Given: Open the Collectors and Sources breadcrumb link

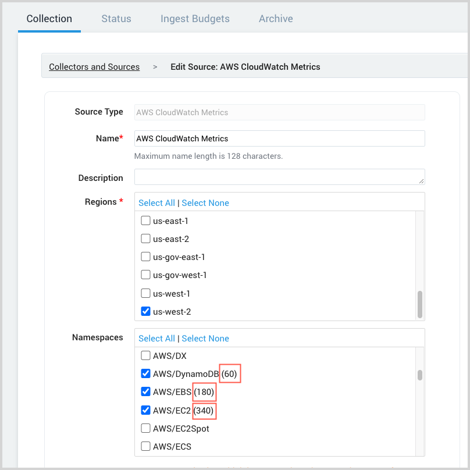Looking at the screenshot, I should (94, 66).
